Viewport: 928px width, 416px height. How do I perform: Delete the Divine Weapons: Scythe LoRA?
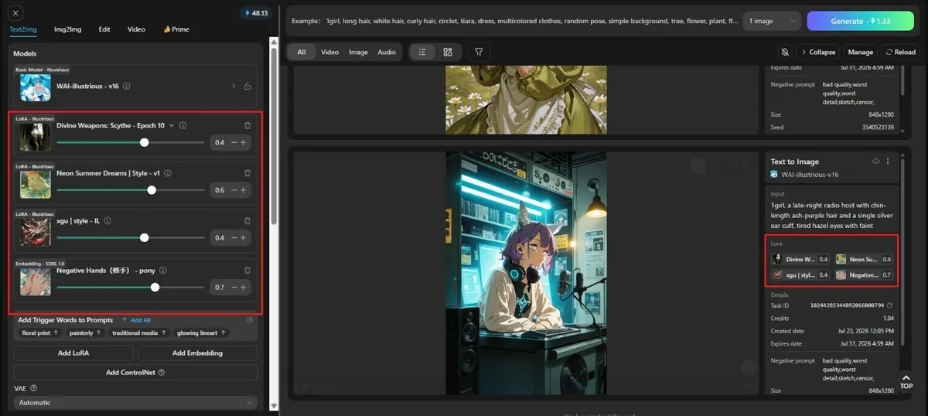247,125
